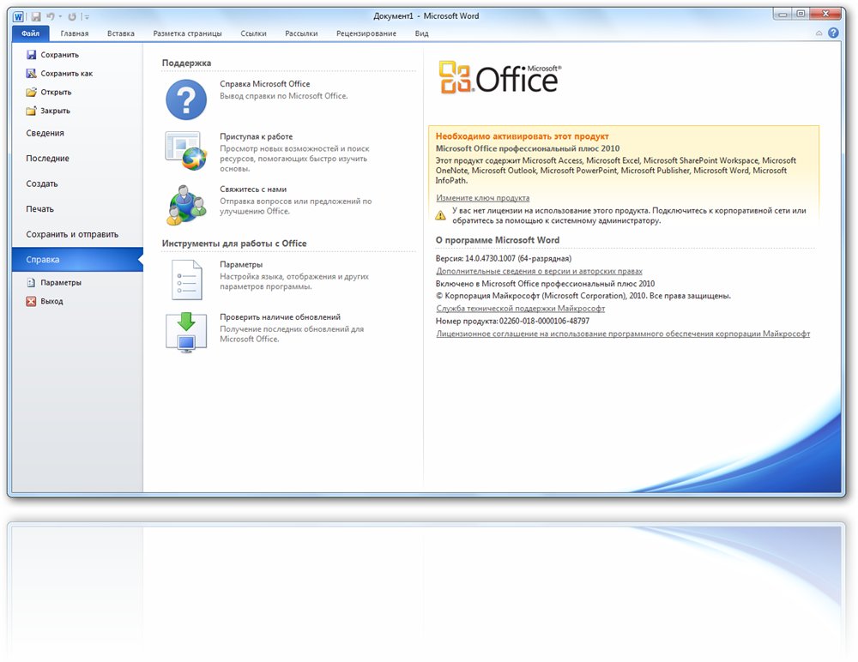
Task: Click the Redo icon in Quick Access Toolbar
Action: pyautogui.click(x=72, y=16)
